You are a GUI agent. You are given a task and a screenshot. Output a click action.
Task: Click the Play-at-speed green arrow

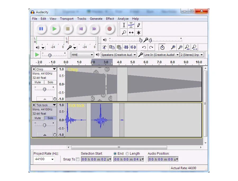coord(37,55)
